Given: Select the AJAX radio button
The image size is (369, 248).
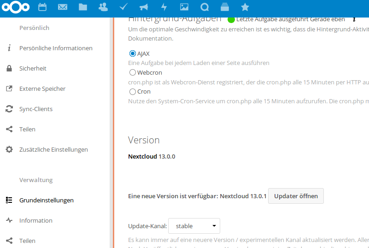Looking at the screenshot, I should pyautogui.click(x=133, y=53).
